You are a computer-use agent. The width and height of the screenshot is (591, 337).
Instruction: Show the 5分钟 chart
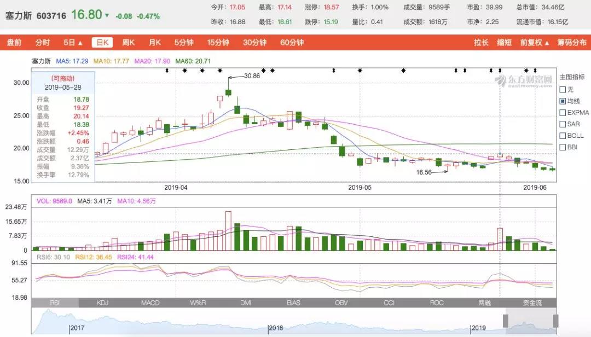click(184, 43)
